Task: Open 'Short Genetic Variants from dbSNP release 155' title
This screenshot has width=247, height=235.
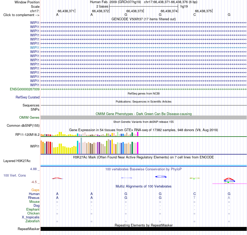Action: pos(144,122)
